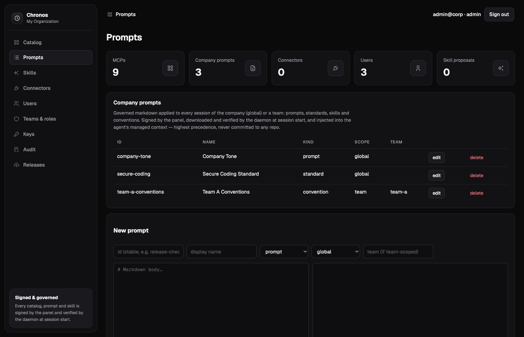Click the display name input field
524x337 pixels.
[x=222, y=252]
